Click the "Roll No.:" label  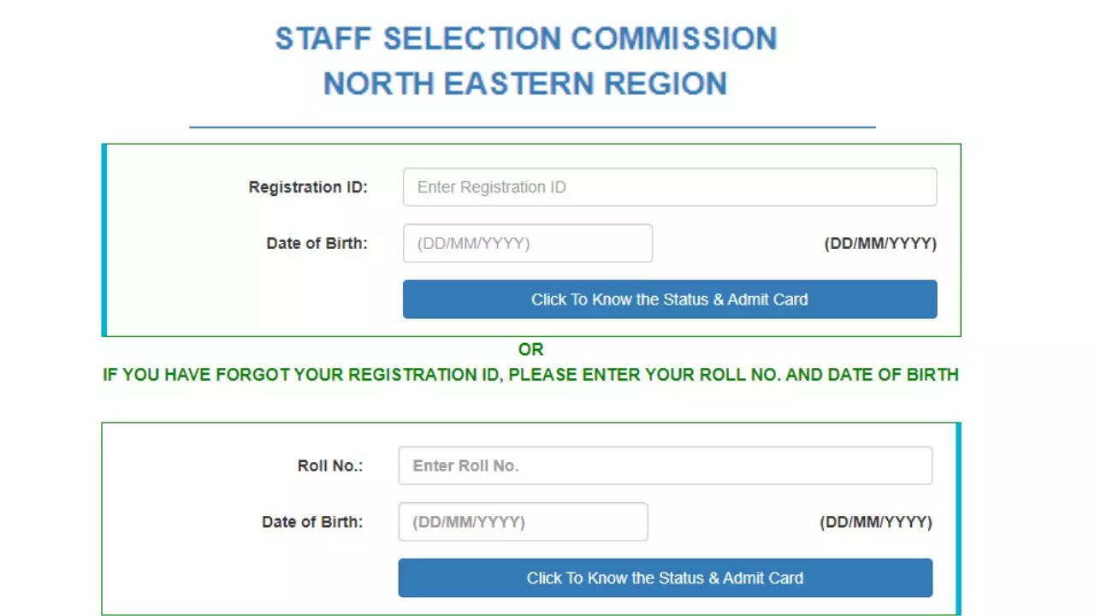pos(330,466)
